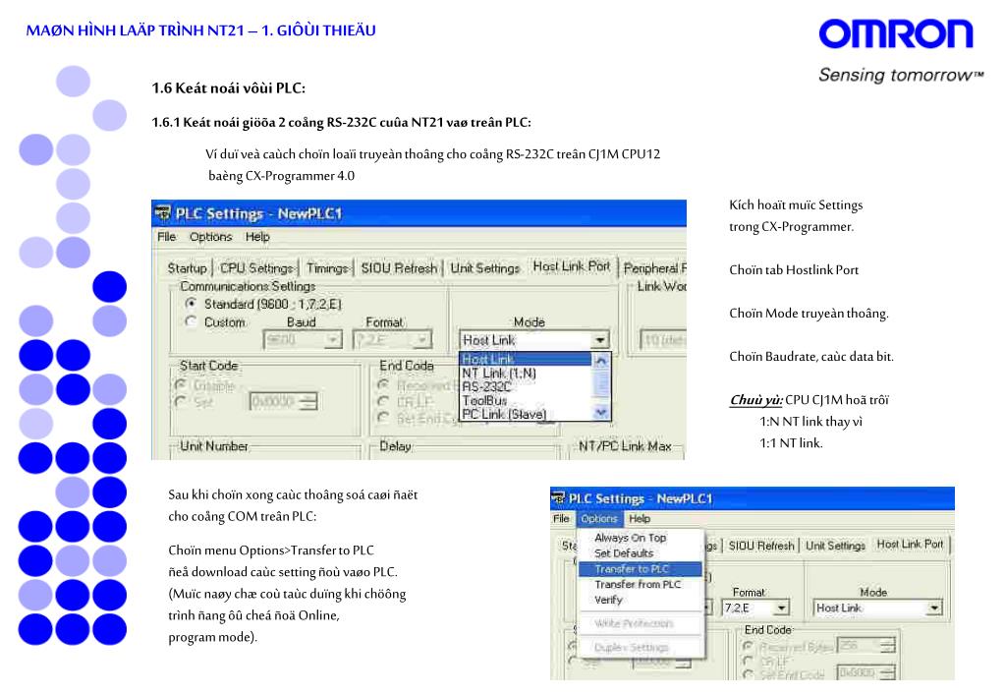Select Start Code Disable radio button
Image resolution: width=1005 pixels, height=696 pixels.
tap(181, 385)
